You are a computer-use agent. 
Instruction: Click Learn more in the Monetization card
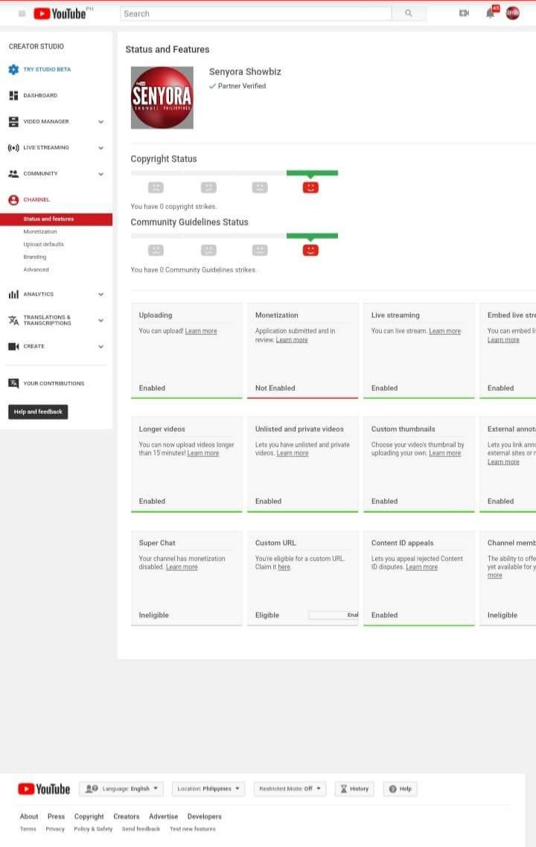(x=292, y=340)
